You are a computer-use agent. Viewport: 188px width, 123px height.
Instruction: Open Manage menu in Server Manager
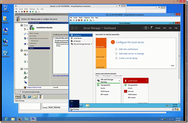tap(158, 28)
